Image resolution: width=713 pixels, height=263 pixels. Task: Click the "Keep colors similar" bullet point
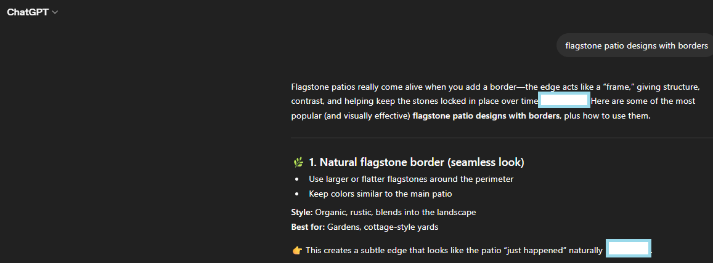coord(380,194)
